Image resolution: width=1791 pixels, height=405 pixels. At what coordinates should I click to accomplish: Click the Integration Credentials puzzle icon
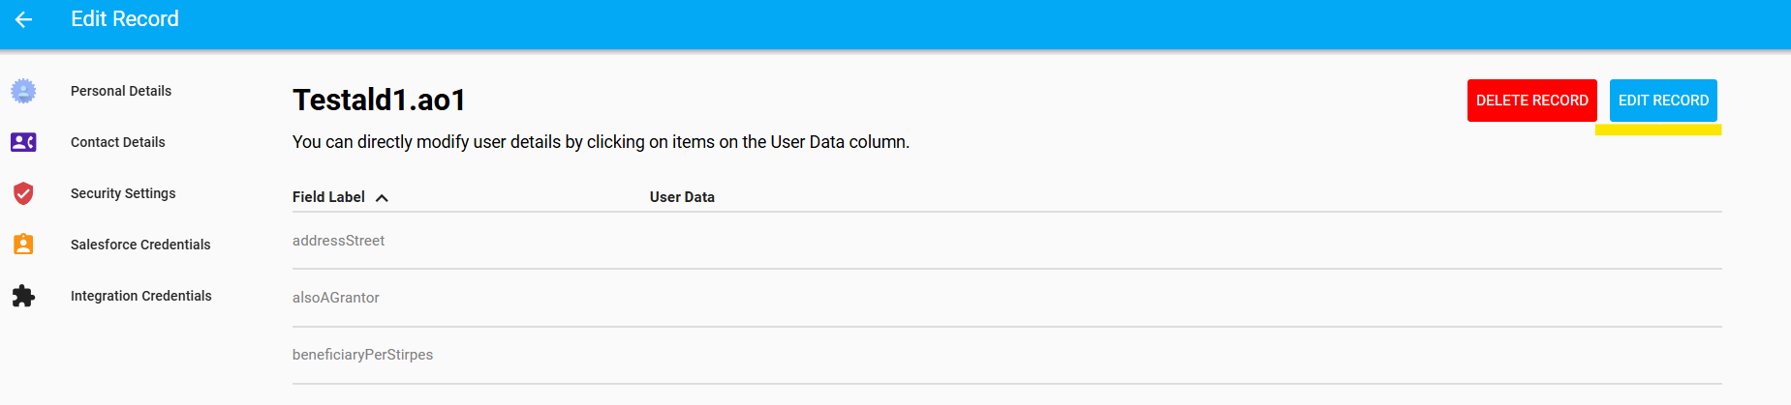tap(23, 296)
